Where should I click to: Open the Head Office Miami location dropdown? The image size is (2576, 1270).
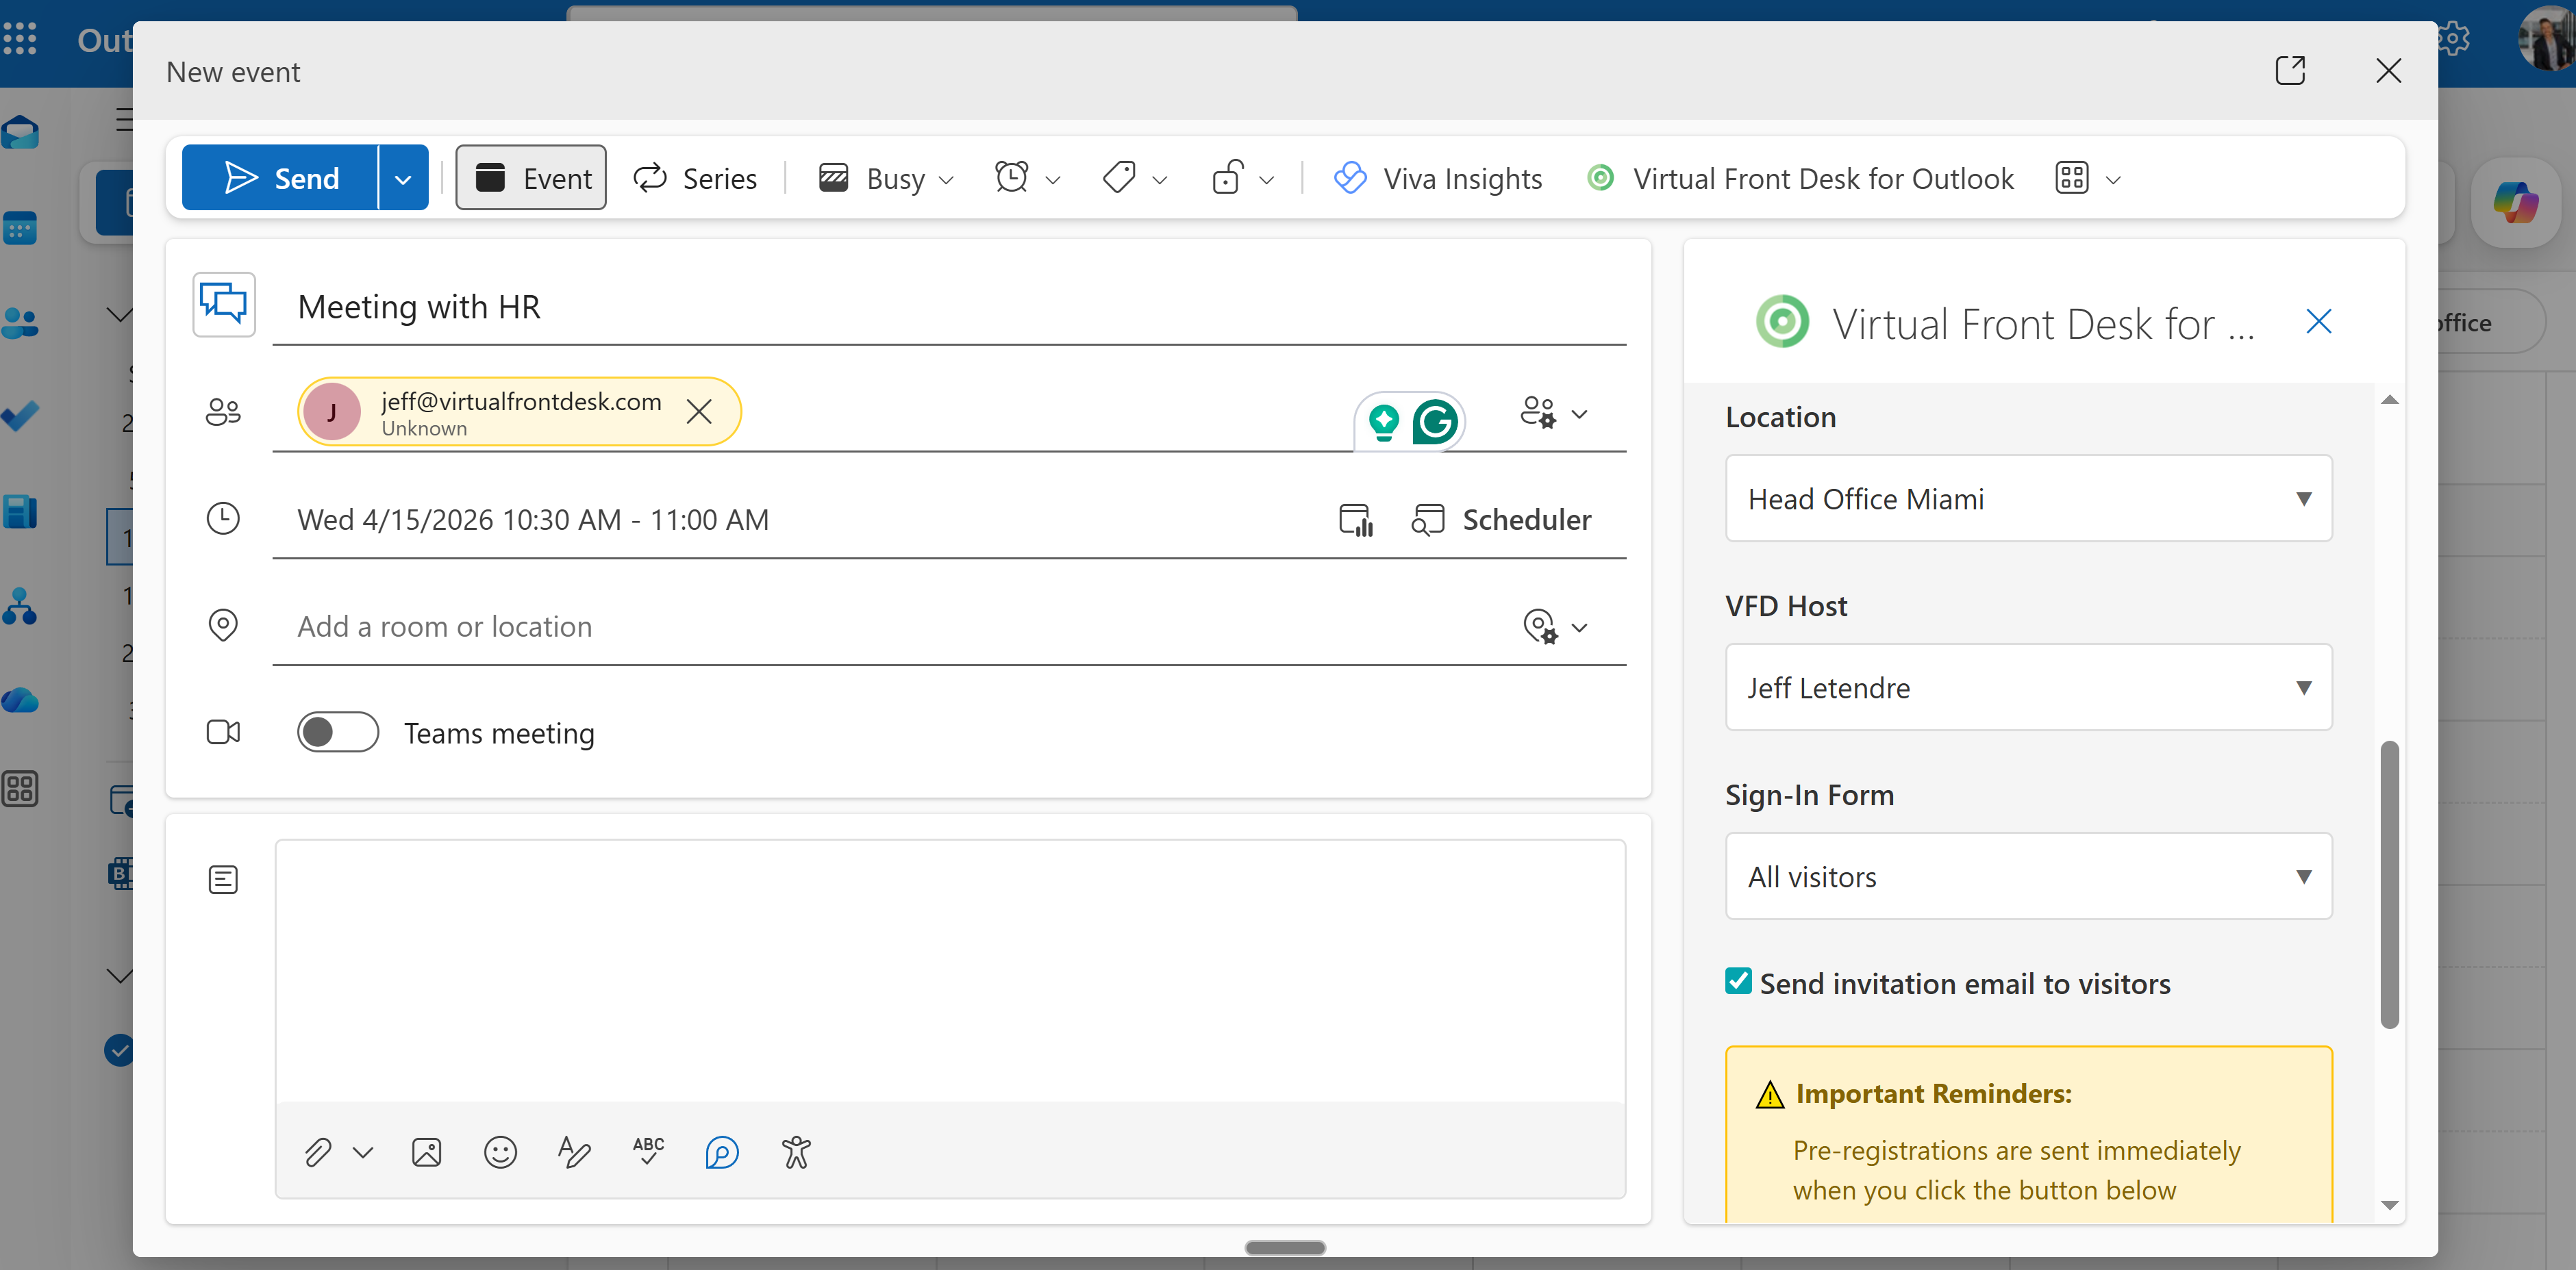(2028, 498)
